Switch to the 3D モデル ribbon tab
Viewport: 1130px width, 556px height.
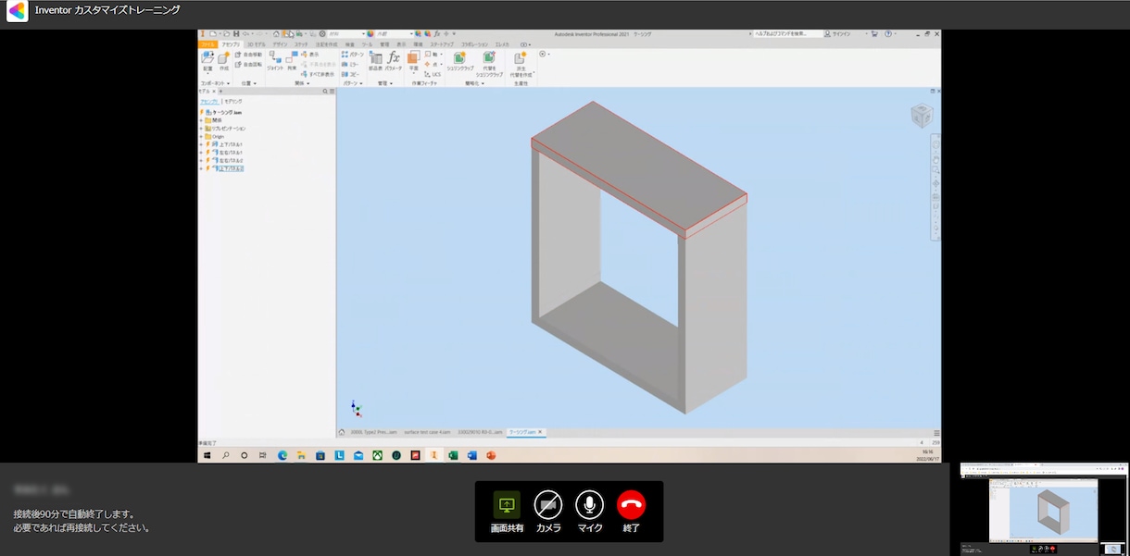tap(255, 43)
